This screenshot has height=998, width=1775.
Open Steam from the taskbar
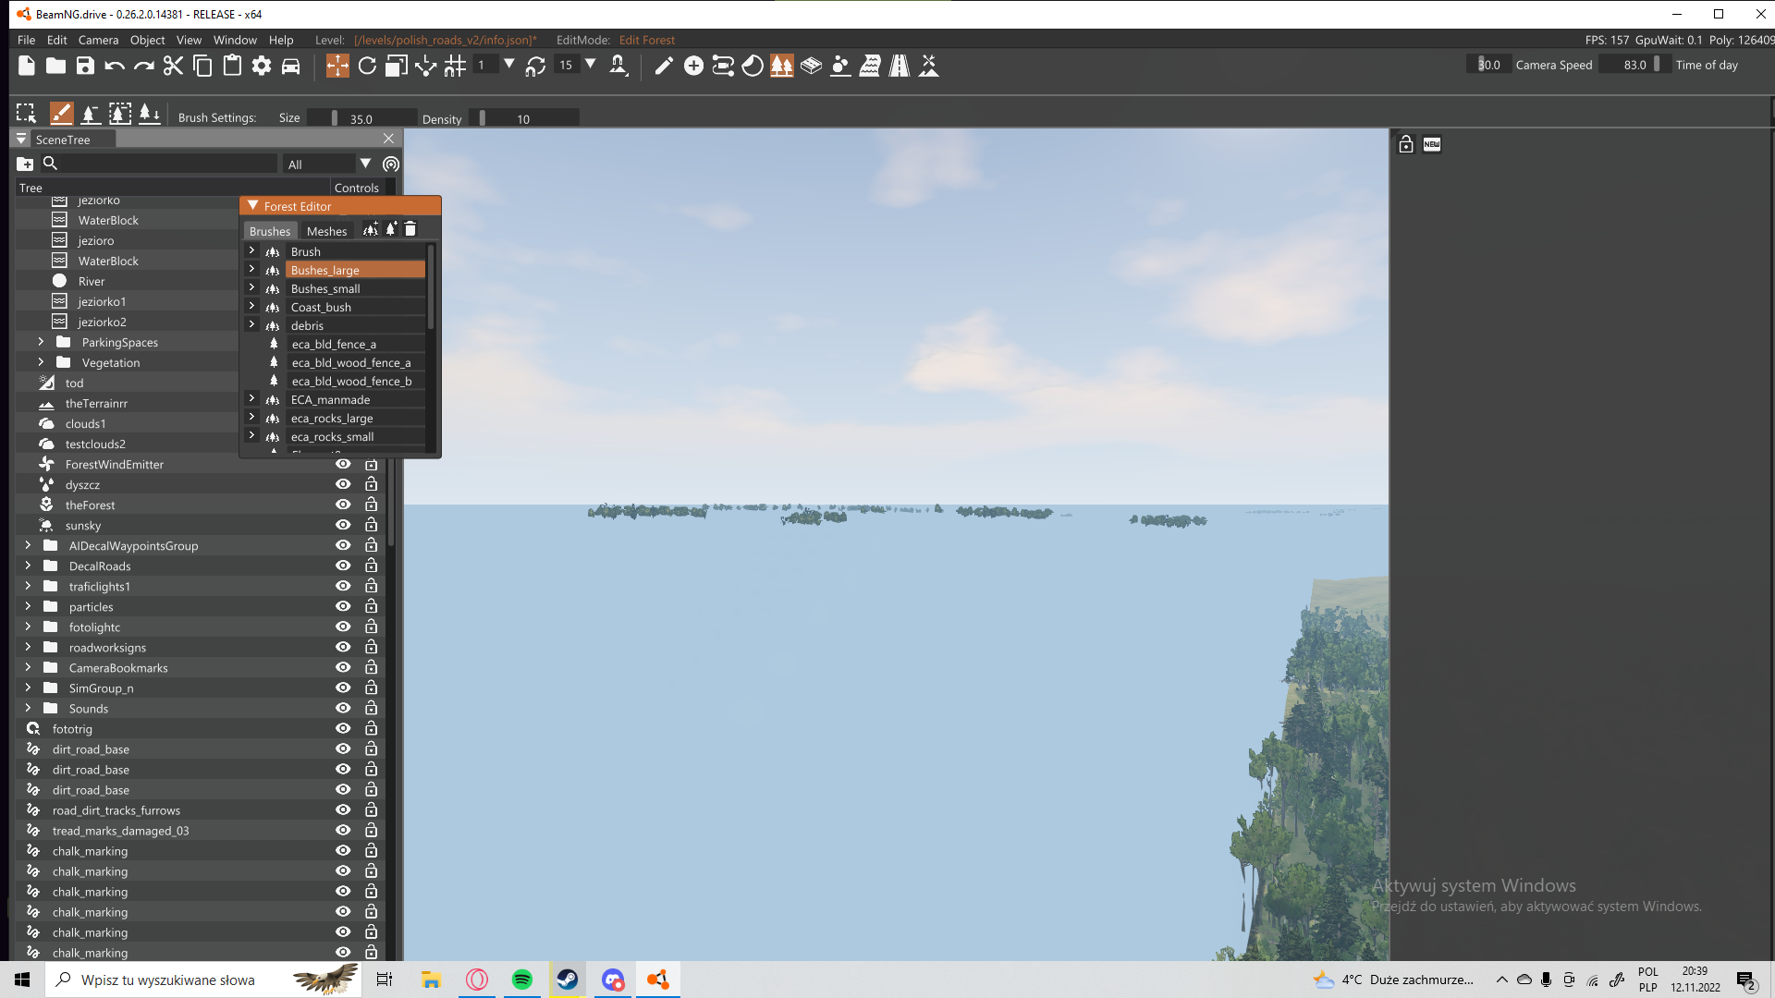coord(567,980)
